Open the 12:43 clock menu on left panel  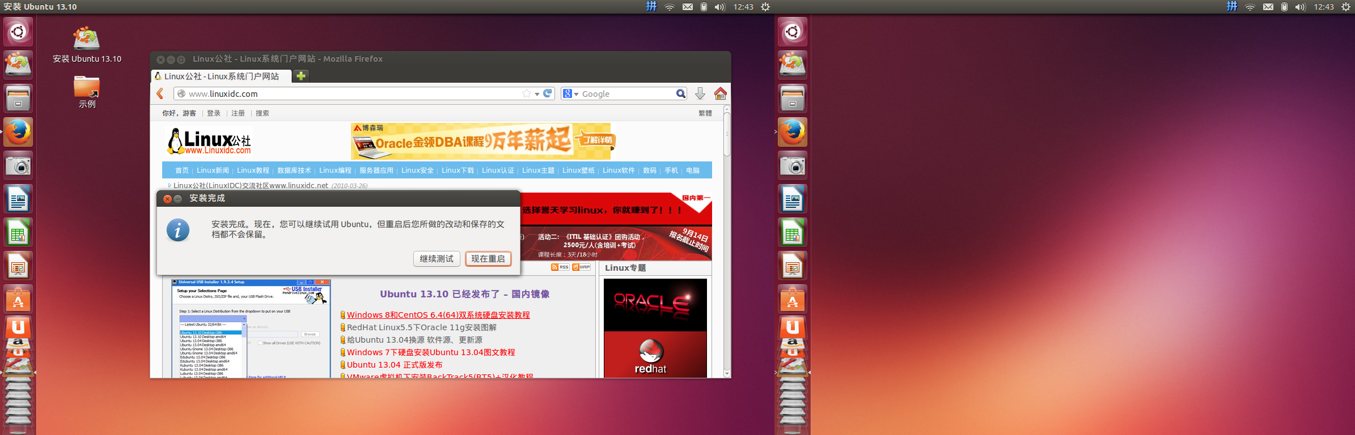pos(743,7)
